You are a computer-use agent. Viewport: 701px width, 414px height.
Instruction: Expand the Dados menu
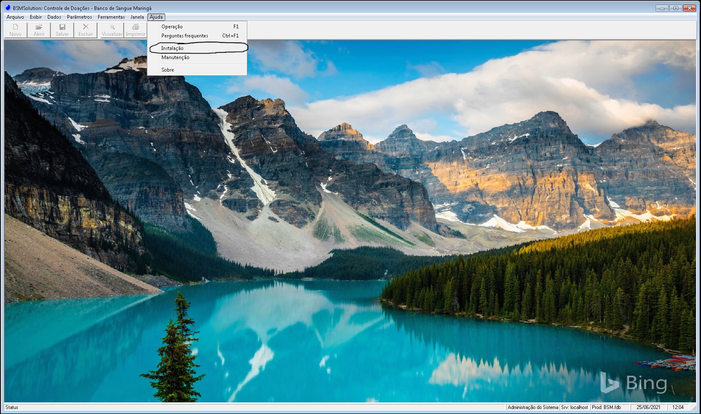click(54, 17)
